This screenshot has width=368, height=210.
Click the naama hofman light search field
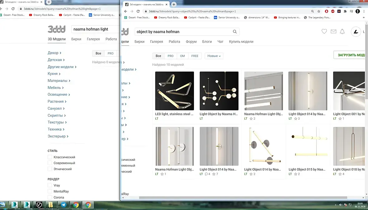[x=95, y=29]
